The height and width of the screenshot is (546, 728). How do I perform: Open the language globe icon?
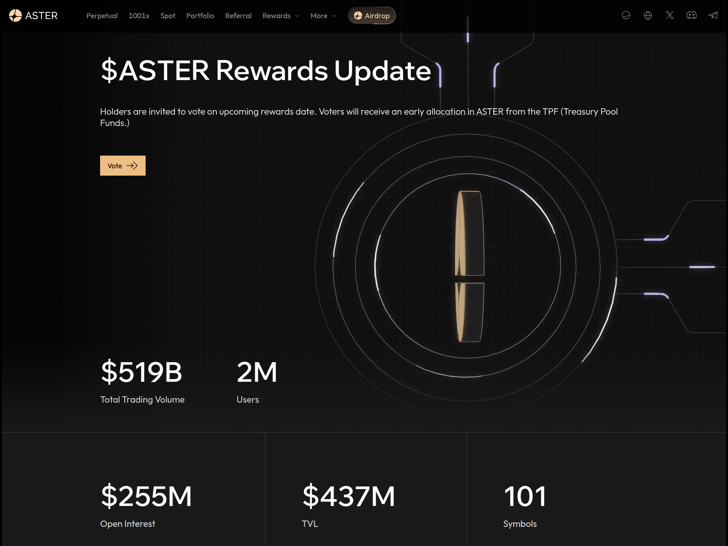647,15
